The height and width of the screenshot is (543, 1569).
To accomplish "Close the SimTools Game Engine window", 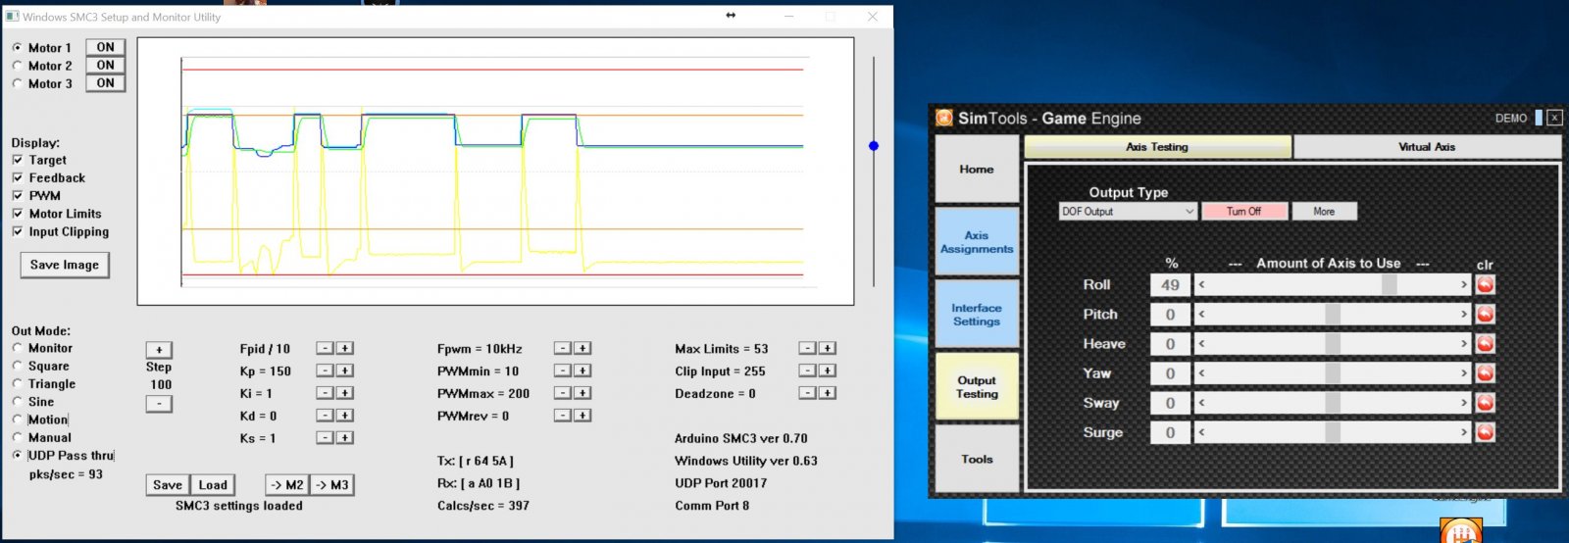I will click(x=1554, y=118).
